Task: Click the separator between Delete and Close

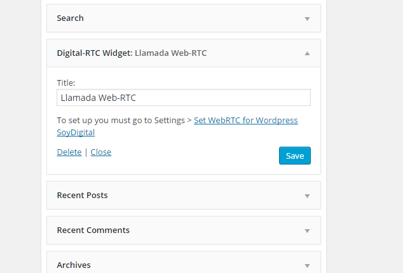Action: pos(86,152)
